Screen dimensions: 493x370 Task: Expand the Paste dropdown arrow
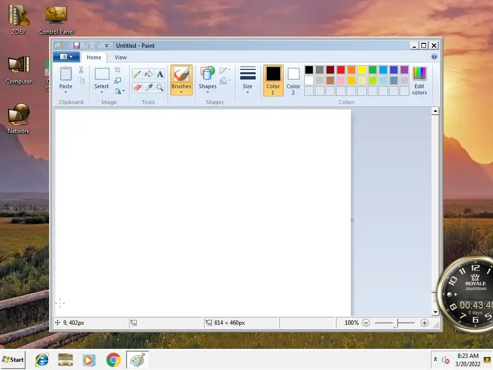point(65,92)
